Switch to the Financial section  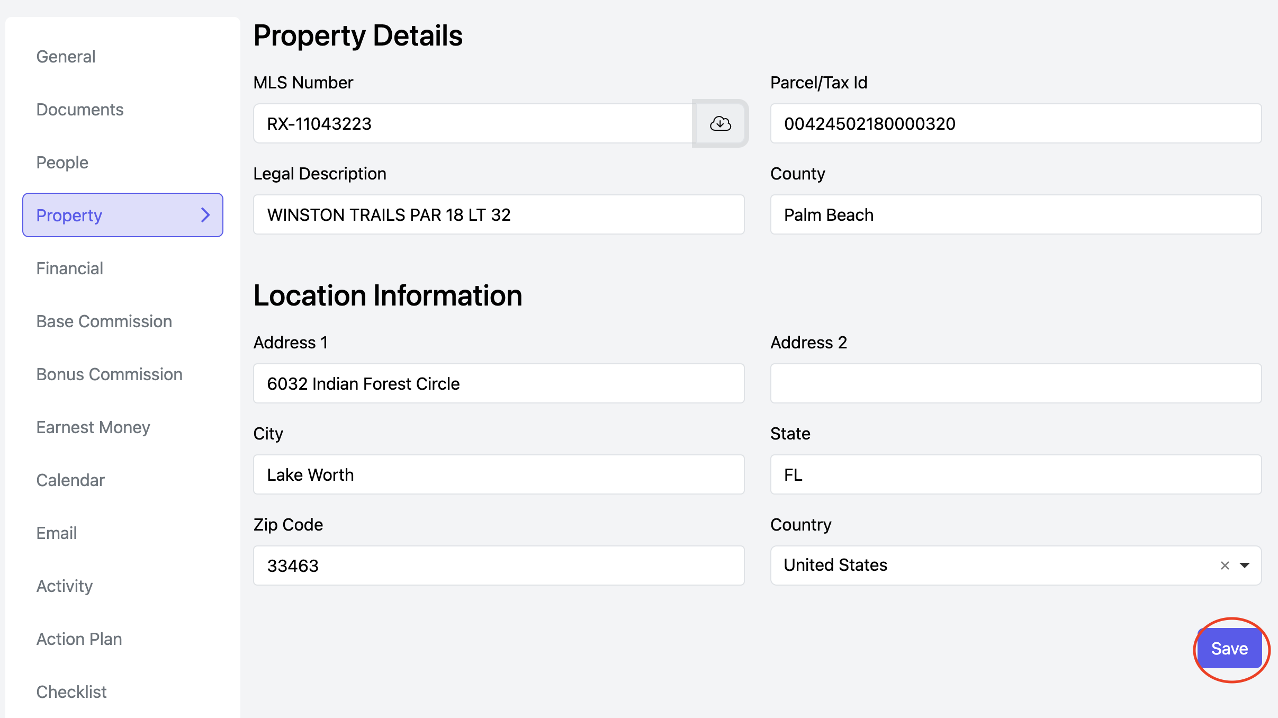[x=69, y=268]
